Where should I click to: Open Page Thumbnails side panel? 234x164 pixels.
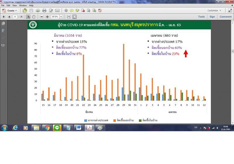3,24
